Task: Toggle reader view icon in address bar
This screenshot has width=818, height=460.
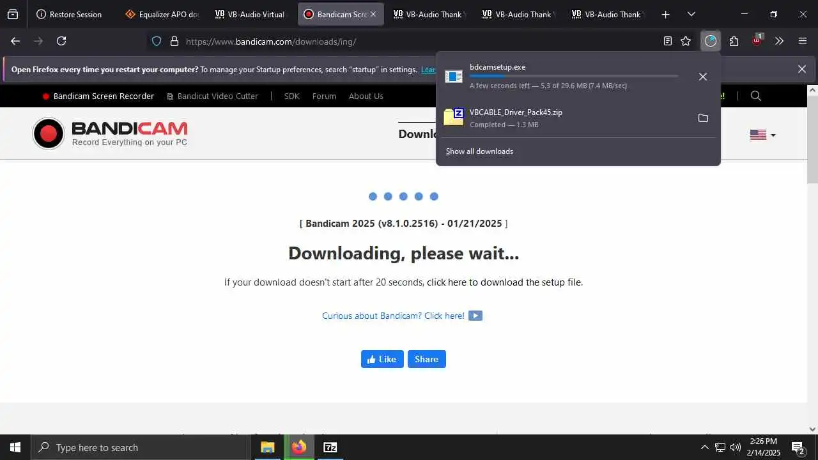Action: point(667,41)
